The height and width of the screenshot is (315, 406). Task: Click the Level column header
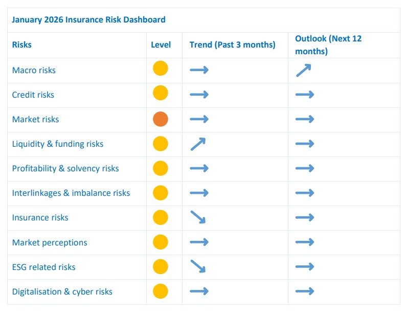(x=161, y=45)
